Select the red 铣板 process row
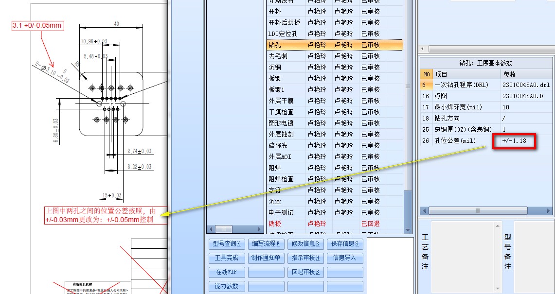Viewport: 555px width, 294px height. 335,224
